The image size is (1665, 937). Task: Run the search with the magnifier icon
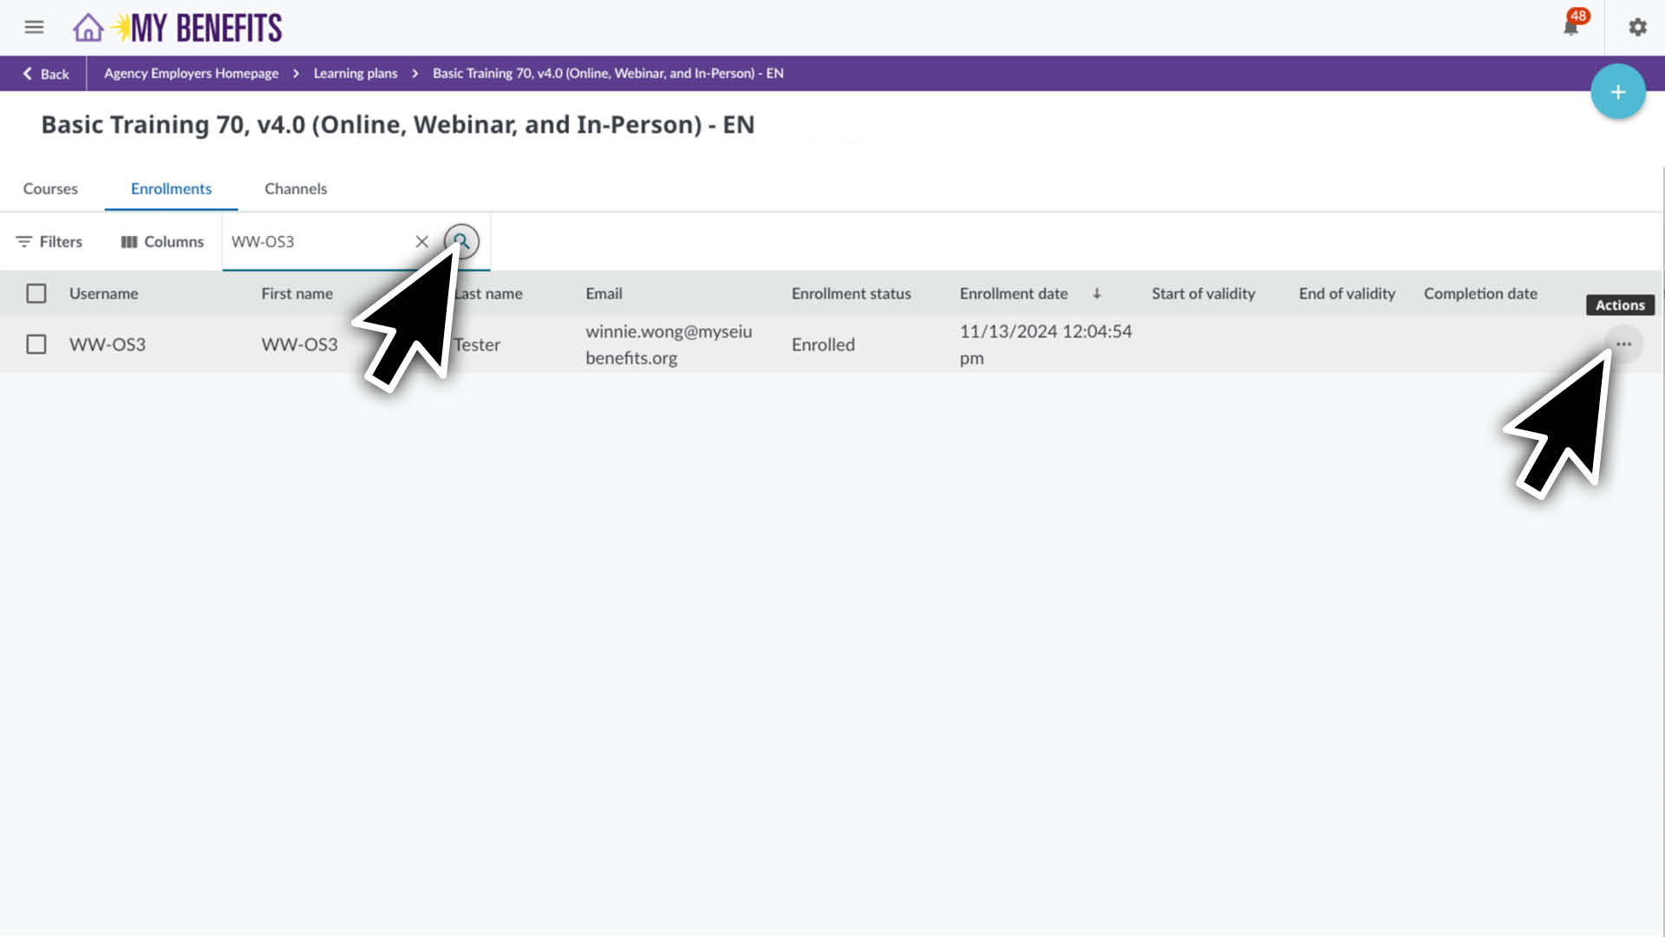pyautogui.click(x=462, y=242)
